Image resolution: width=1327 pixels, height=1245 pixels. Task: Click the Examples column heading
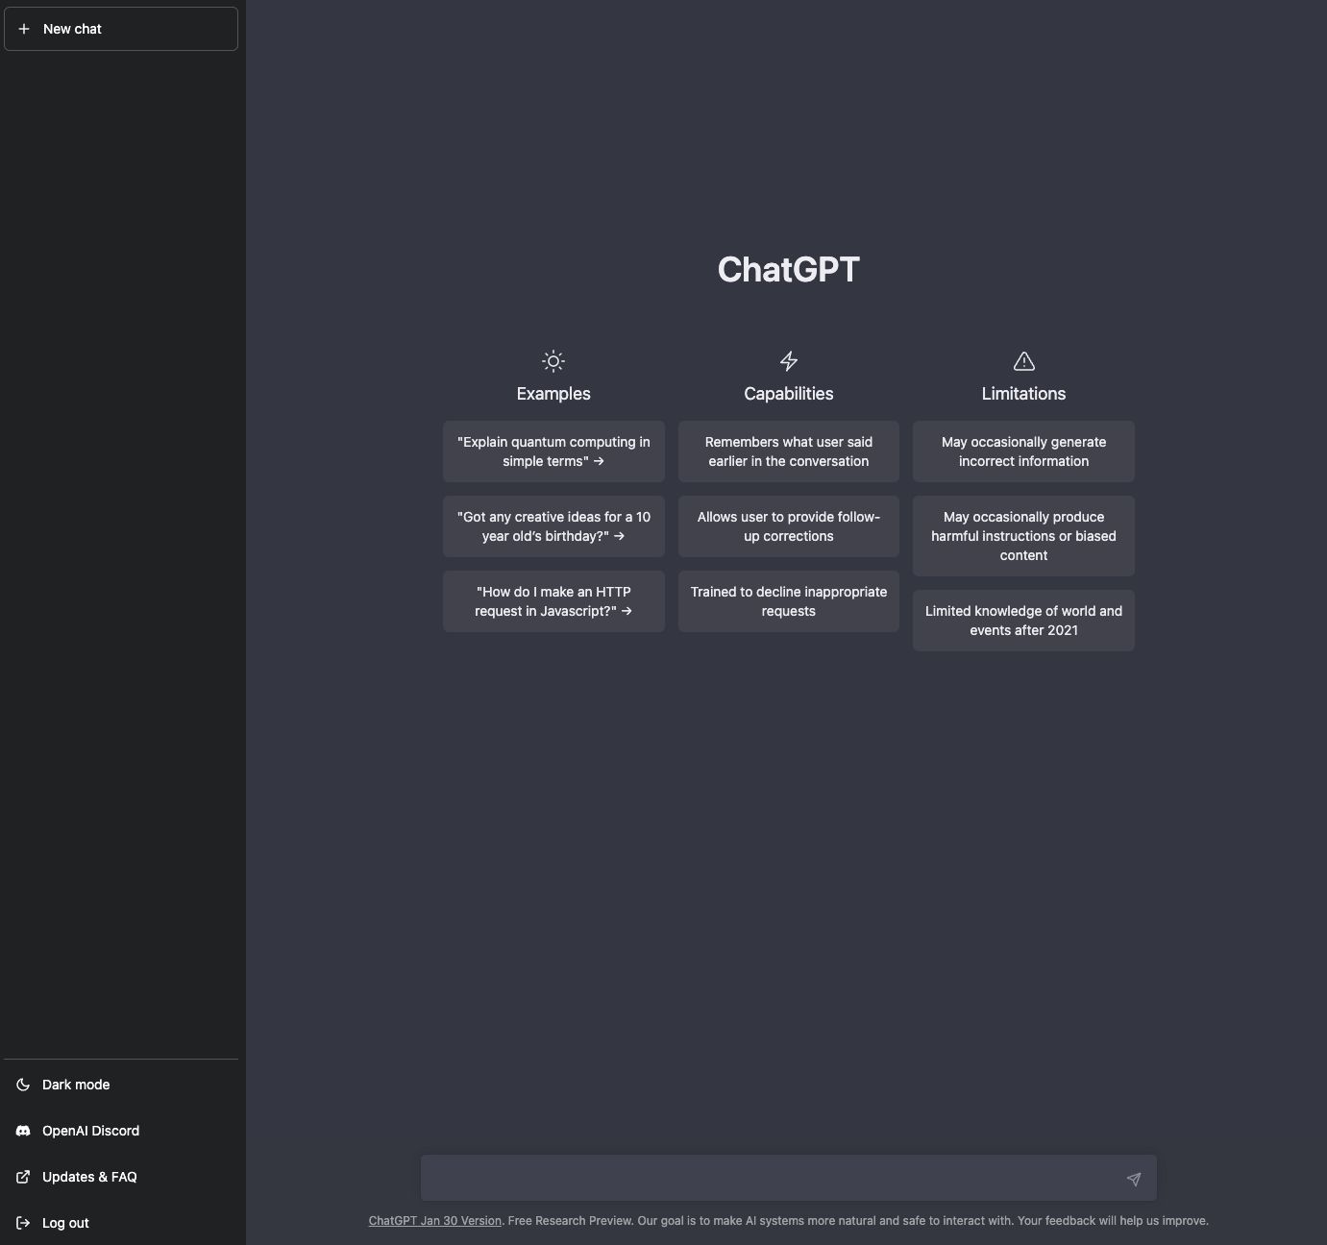pos(553,394)
